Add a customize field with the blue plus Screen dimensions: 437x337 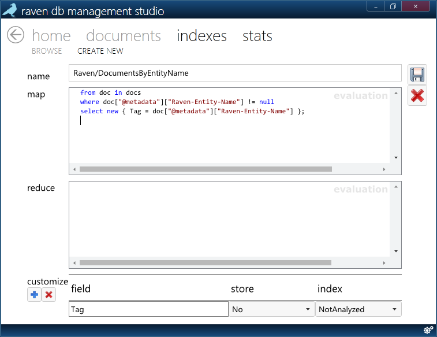point(34,295)
